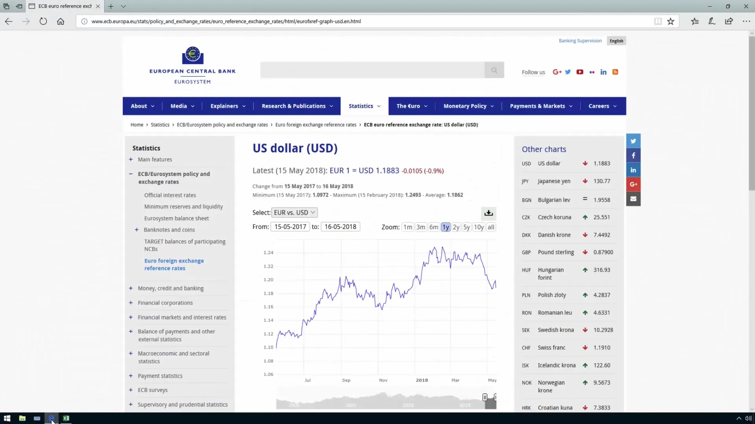755x424 pixels.
Task: Go to Banking Supervision link
Action: pos(580,41)
